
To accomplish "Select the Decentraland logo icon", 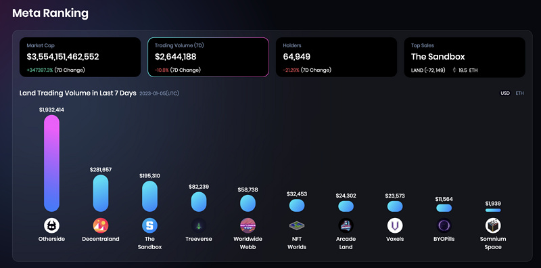I will 101,225.
